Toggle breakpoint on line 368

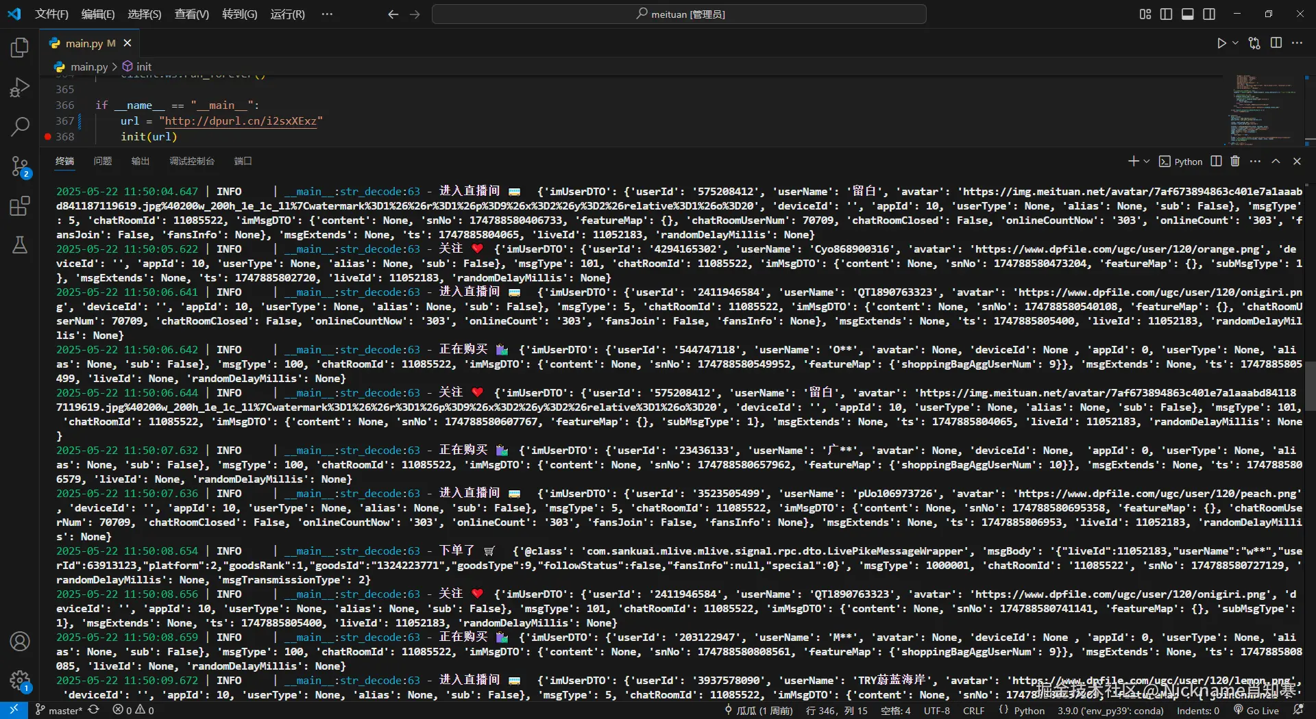(48, 137)
